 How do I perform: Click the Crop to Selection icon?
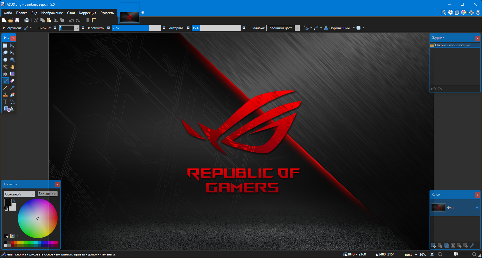(x=56, y=20)
